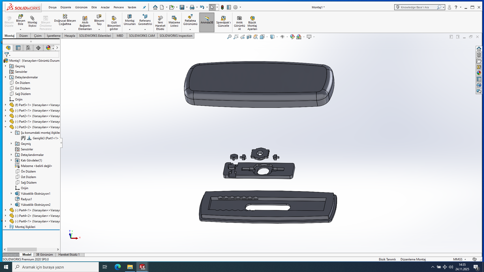Collapse the Part3<2> component node
The height and width of the screenshot is (272, 484).
pyautogui.click(x=6, y=127)
